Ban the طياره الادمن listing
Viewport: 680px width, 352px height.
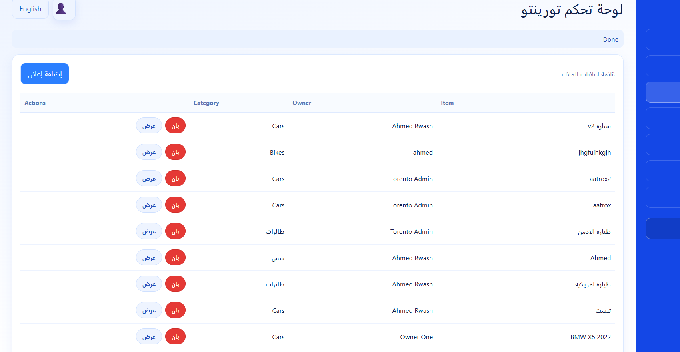coord(175,231)
